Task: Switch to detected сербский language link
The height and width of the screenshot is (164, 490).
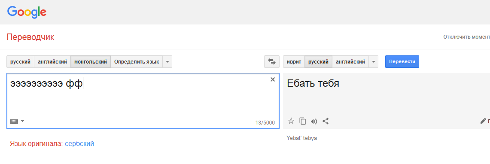Action: point(79,144)
